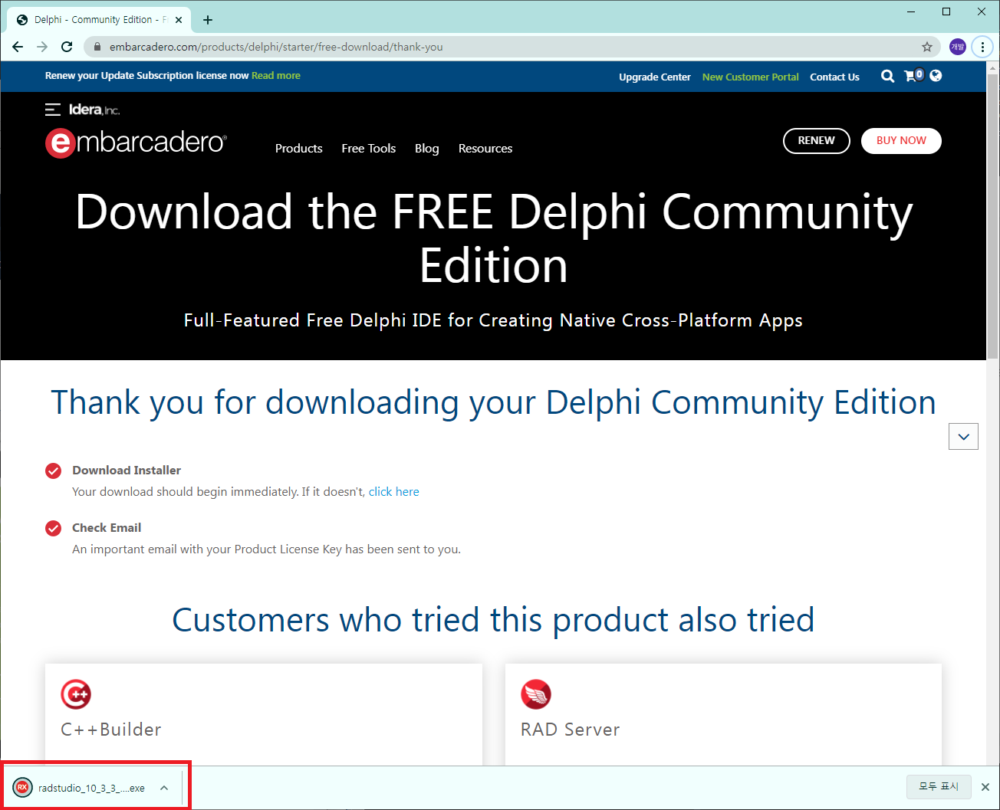This screenshot has width=1000, height=810.
Task: Click the C++Builder card title
Action: (x=111, y=730)
